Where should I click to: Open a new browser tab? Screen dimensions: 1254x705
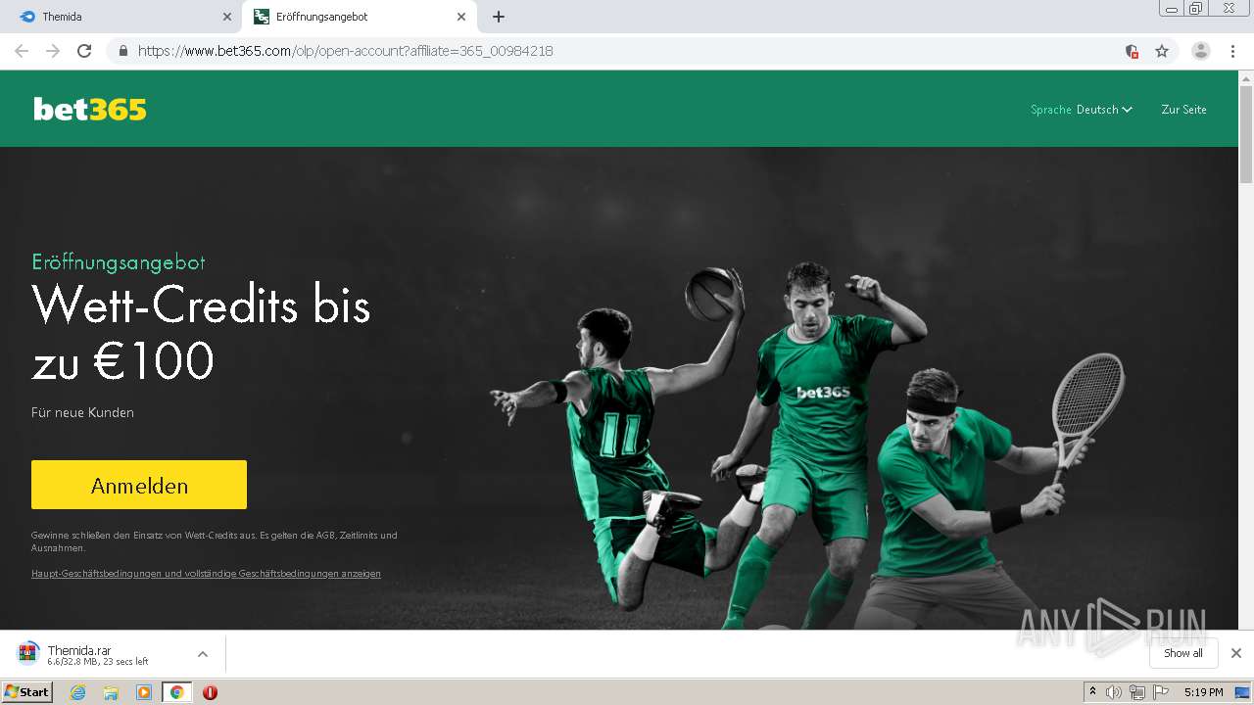(x=498, y=17)
